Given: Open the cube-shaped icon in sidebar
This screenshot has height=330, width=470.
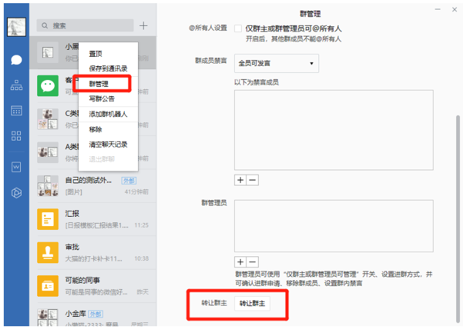Looking at the screenshot, I should point(16,193).
